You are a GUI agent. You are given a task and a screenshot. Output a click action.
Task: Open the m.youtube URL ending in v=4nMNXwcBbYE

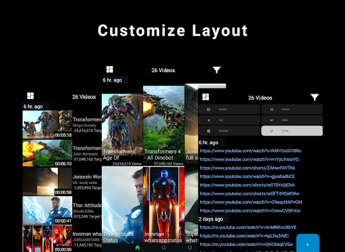[x=248, y=227]
